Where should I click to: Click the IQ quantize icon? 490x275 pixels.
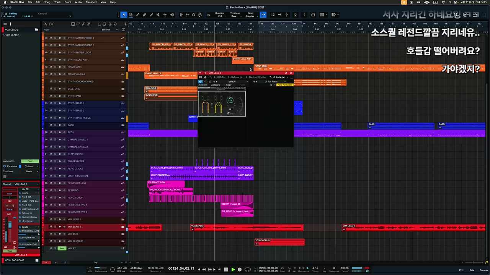(209, 15)
